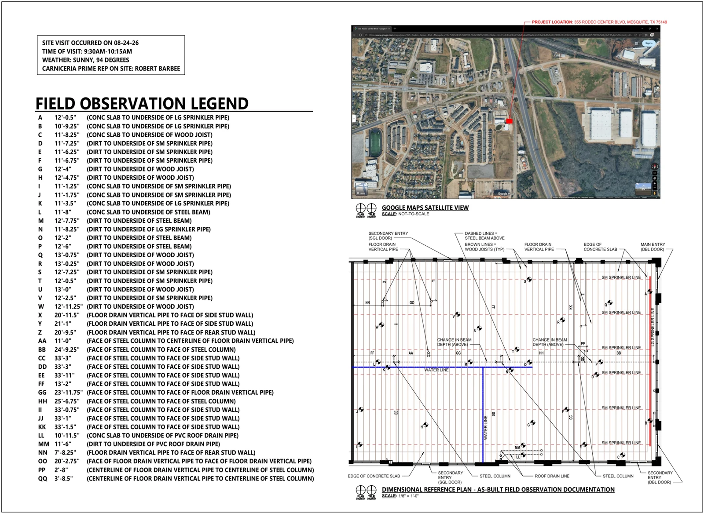Click the browser reload icon
The height and width of the screenshot is (513, 704).
click(360, 35)
